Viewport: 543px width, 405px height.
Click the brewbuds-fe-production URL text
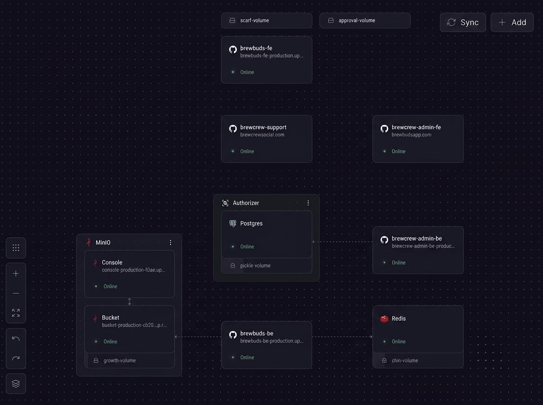coord(272,56)
